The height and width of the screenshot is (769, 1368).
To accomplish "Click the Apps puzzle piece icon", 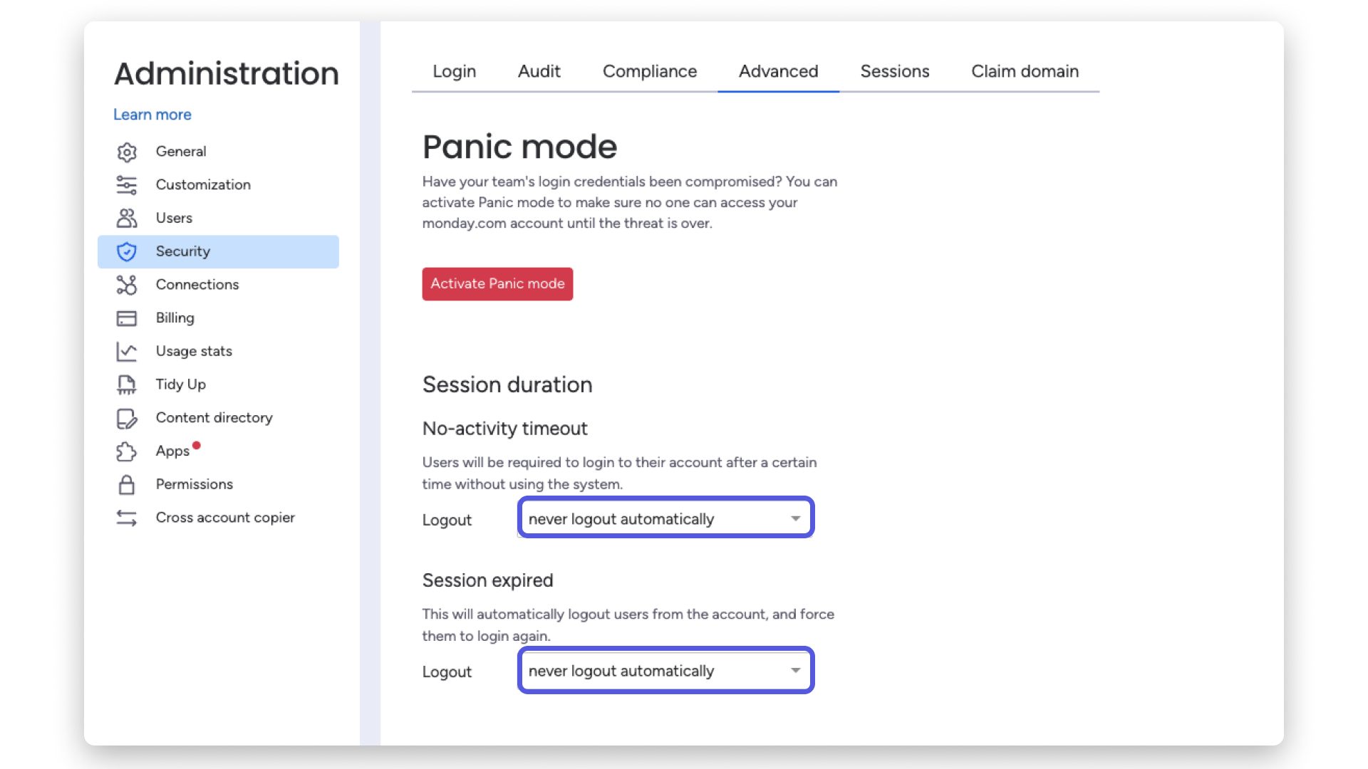I will (127, 451).
